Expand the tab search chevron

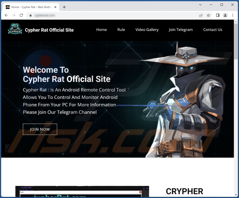pyautogui.click(x=200, y=5)
